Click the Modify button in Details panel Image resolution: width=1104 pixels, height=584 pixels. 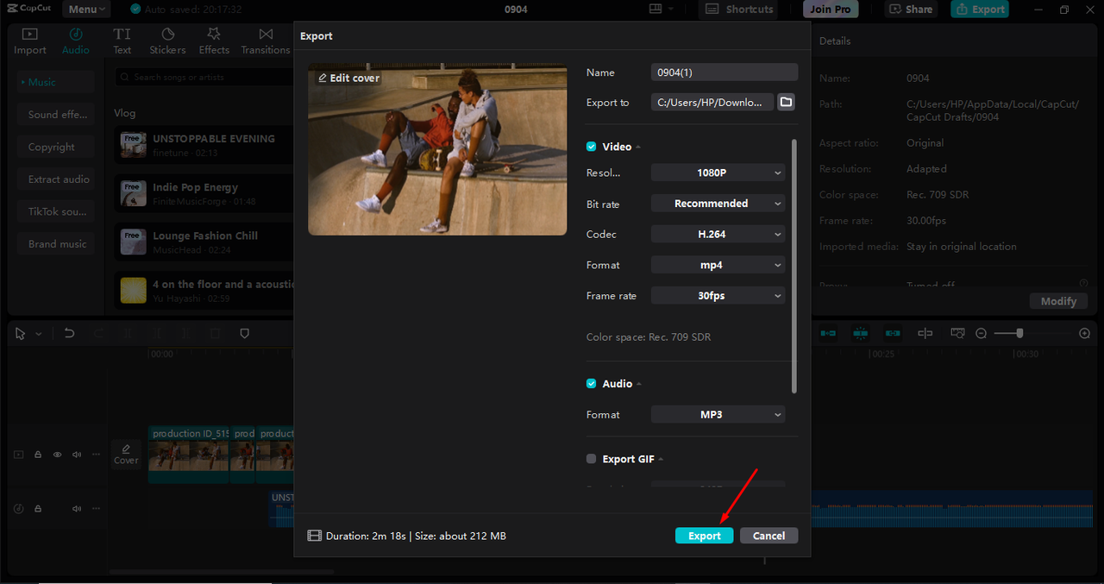(x=1058, y=301)
